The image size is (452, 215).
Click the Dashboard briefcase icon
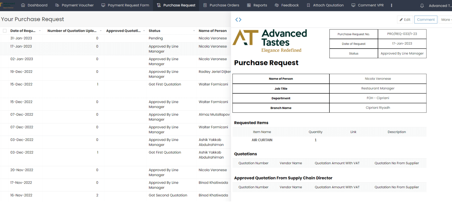pos(23,5)
